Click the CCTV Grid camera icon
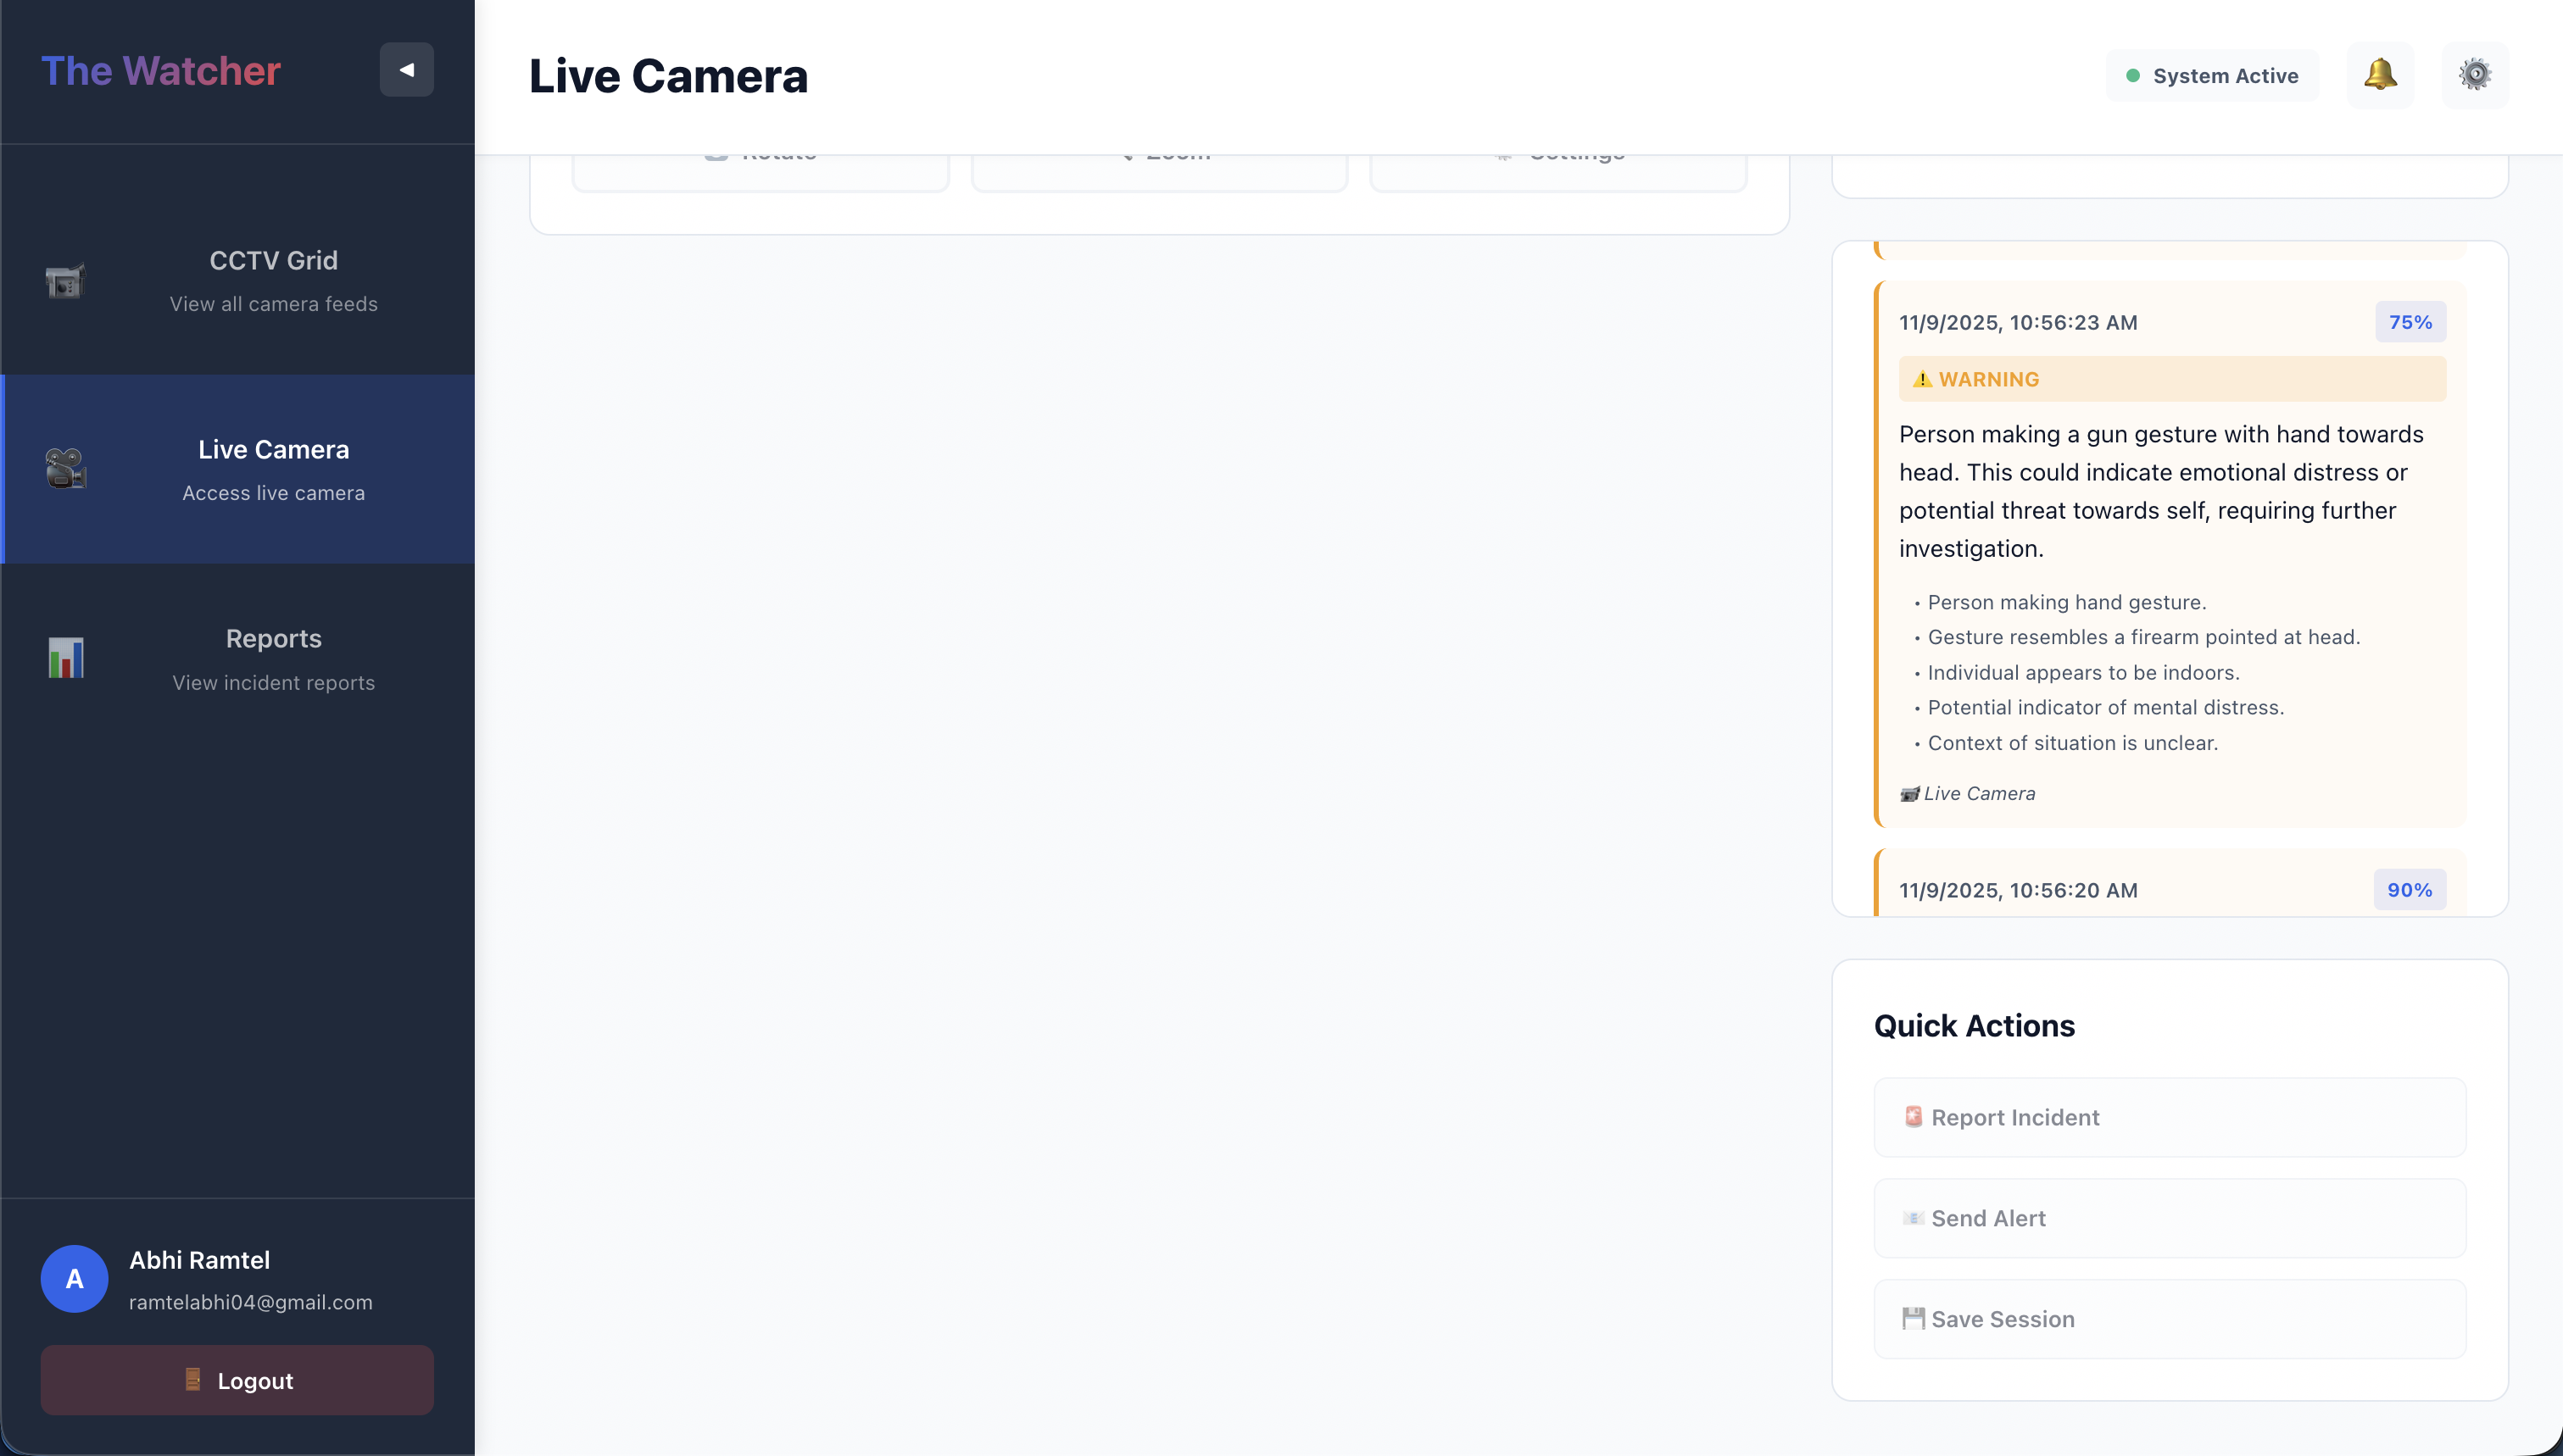2563x1456 pixels. pyautogui.click(x=66, y=281)
